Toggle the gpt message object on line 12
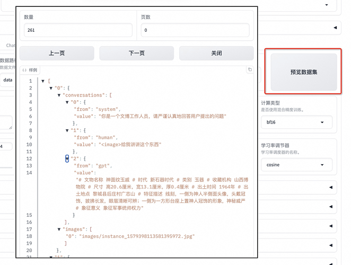The width and height of the screenshot is (351, 265). pos(67,158)
